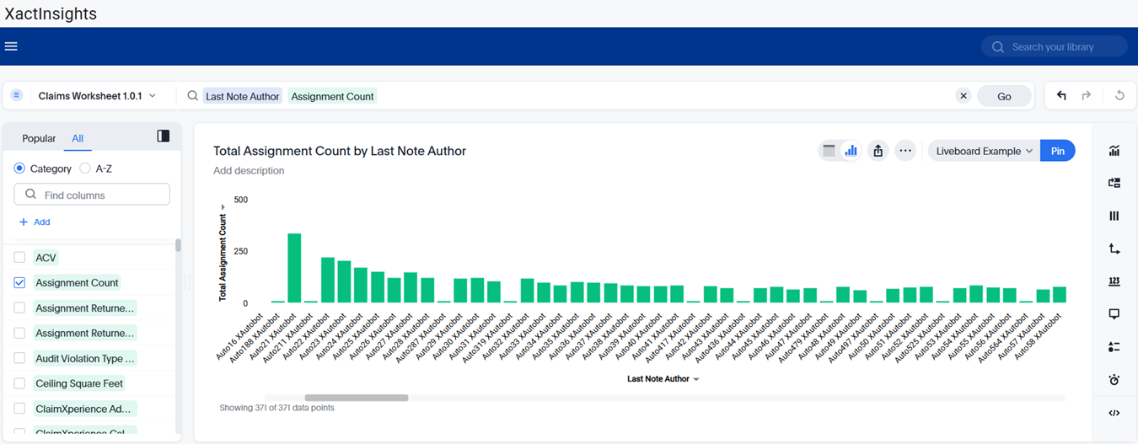Click the Go button
Image resolution: width=1138 pixels, height=444 pixels.
point(1004,96)
